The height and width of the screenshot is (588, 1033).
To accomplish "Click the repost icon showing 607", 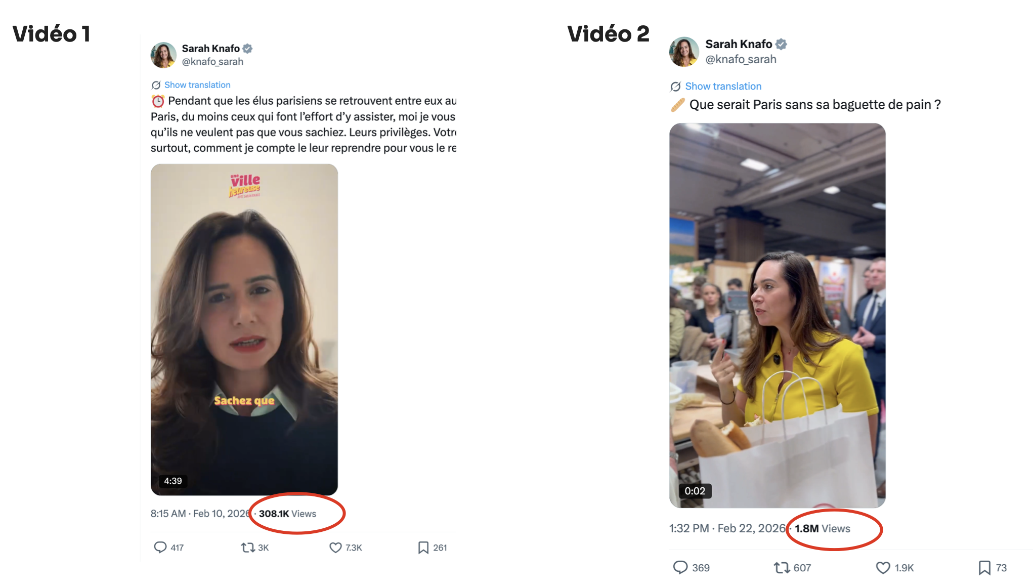I will (782, 567).
